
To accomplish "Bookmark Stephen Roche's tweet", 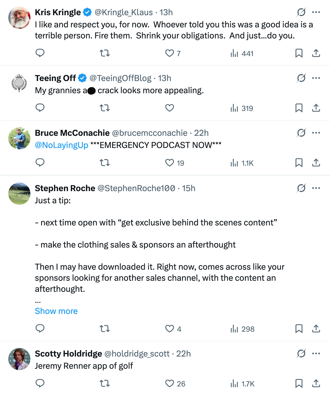I will tap(299, 329).
